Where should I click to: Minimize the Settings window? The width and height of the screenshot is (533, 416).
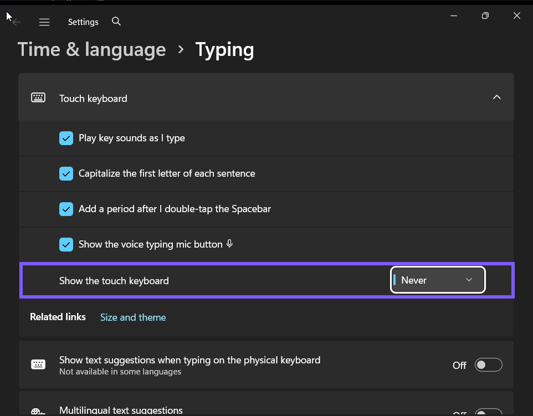coord(454,16)
